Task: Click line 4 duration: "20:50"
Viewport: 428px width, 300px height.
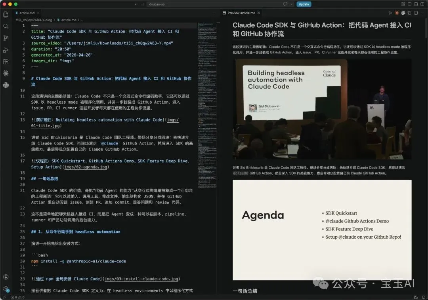Action: click(x=51, y=49)
